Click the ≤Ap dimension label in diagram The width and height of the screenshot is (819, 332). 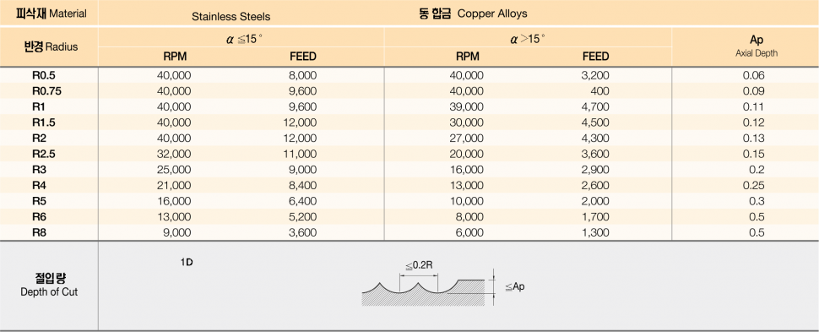pos(514,286)
